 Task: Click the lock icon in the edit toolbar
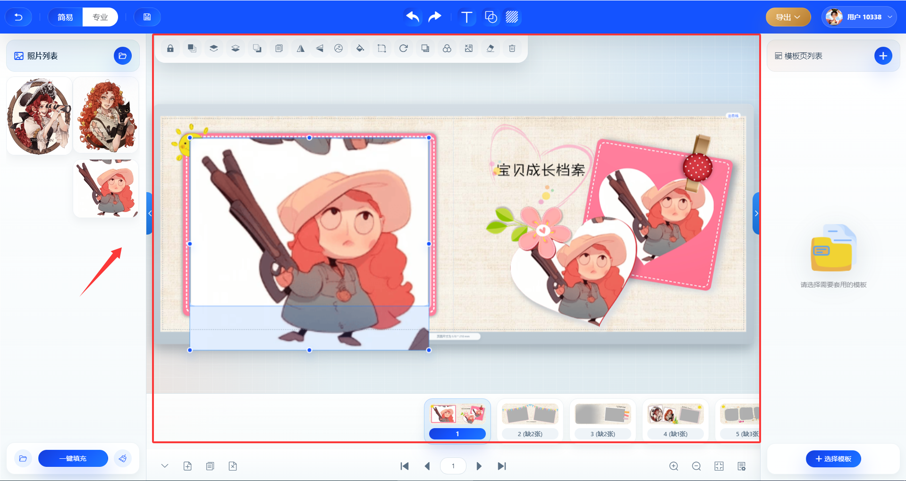coord(170,48)
